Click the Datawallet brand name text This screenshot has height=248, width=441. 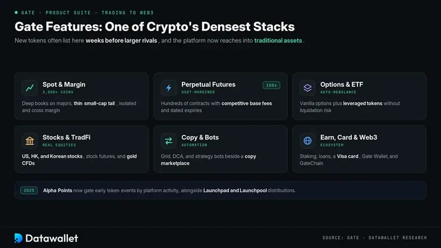52,238
